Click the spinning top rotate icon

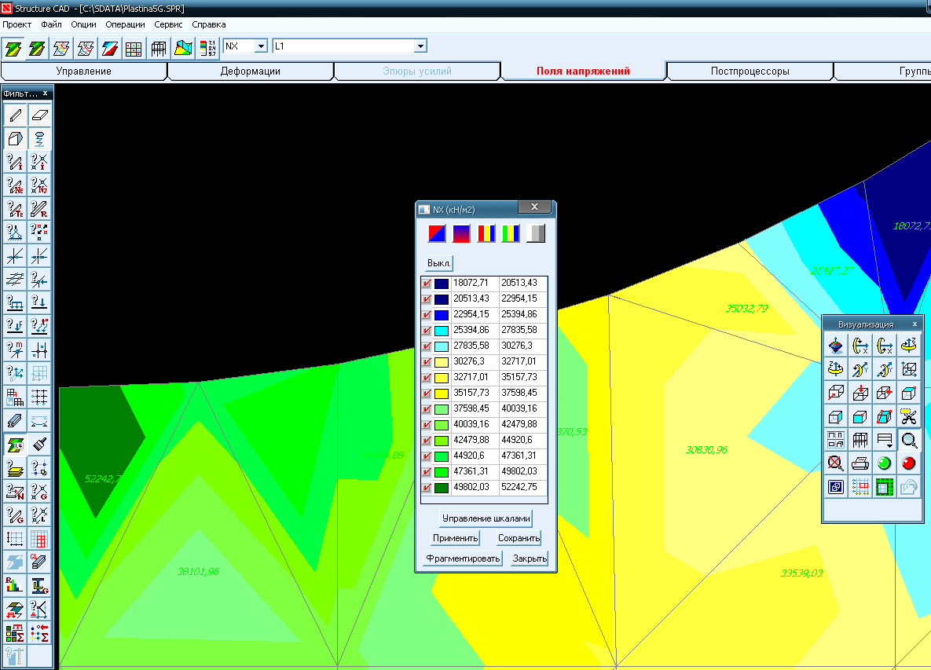point(835,345)
